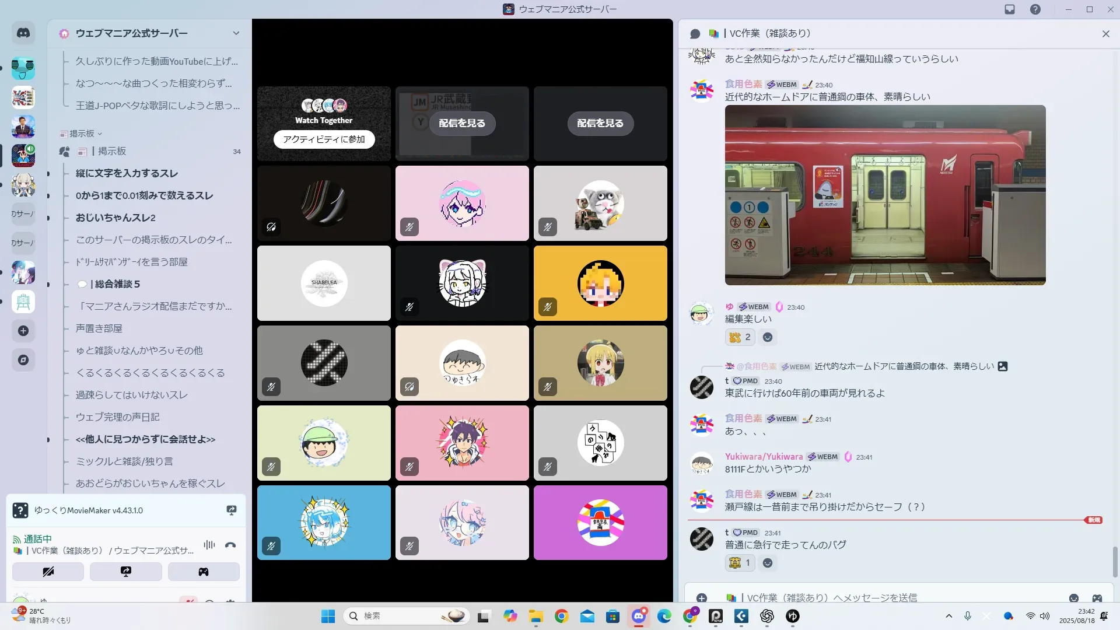Toggle the camera on in the voice panel
This screenshot has width=1120, height=630.
(48, 572)
